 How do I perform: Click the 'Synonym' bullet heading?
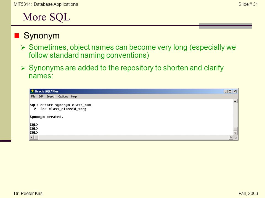[42, 35]
